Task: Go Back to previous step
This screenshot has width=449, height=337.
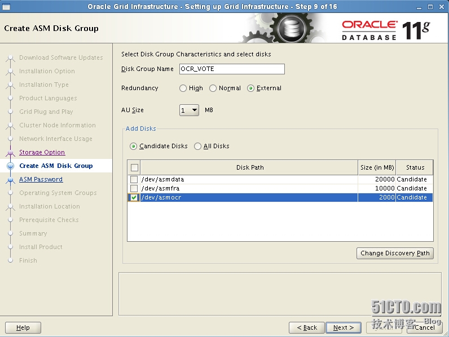Action: [x=307, y=327]
